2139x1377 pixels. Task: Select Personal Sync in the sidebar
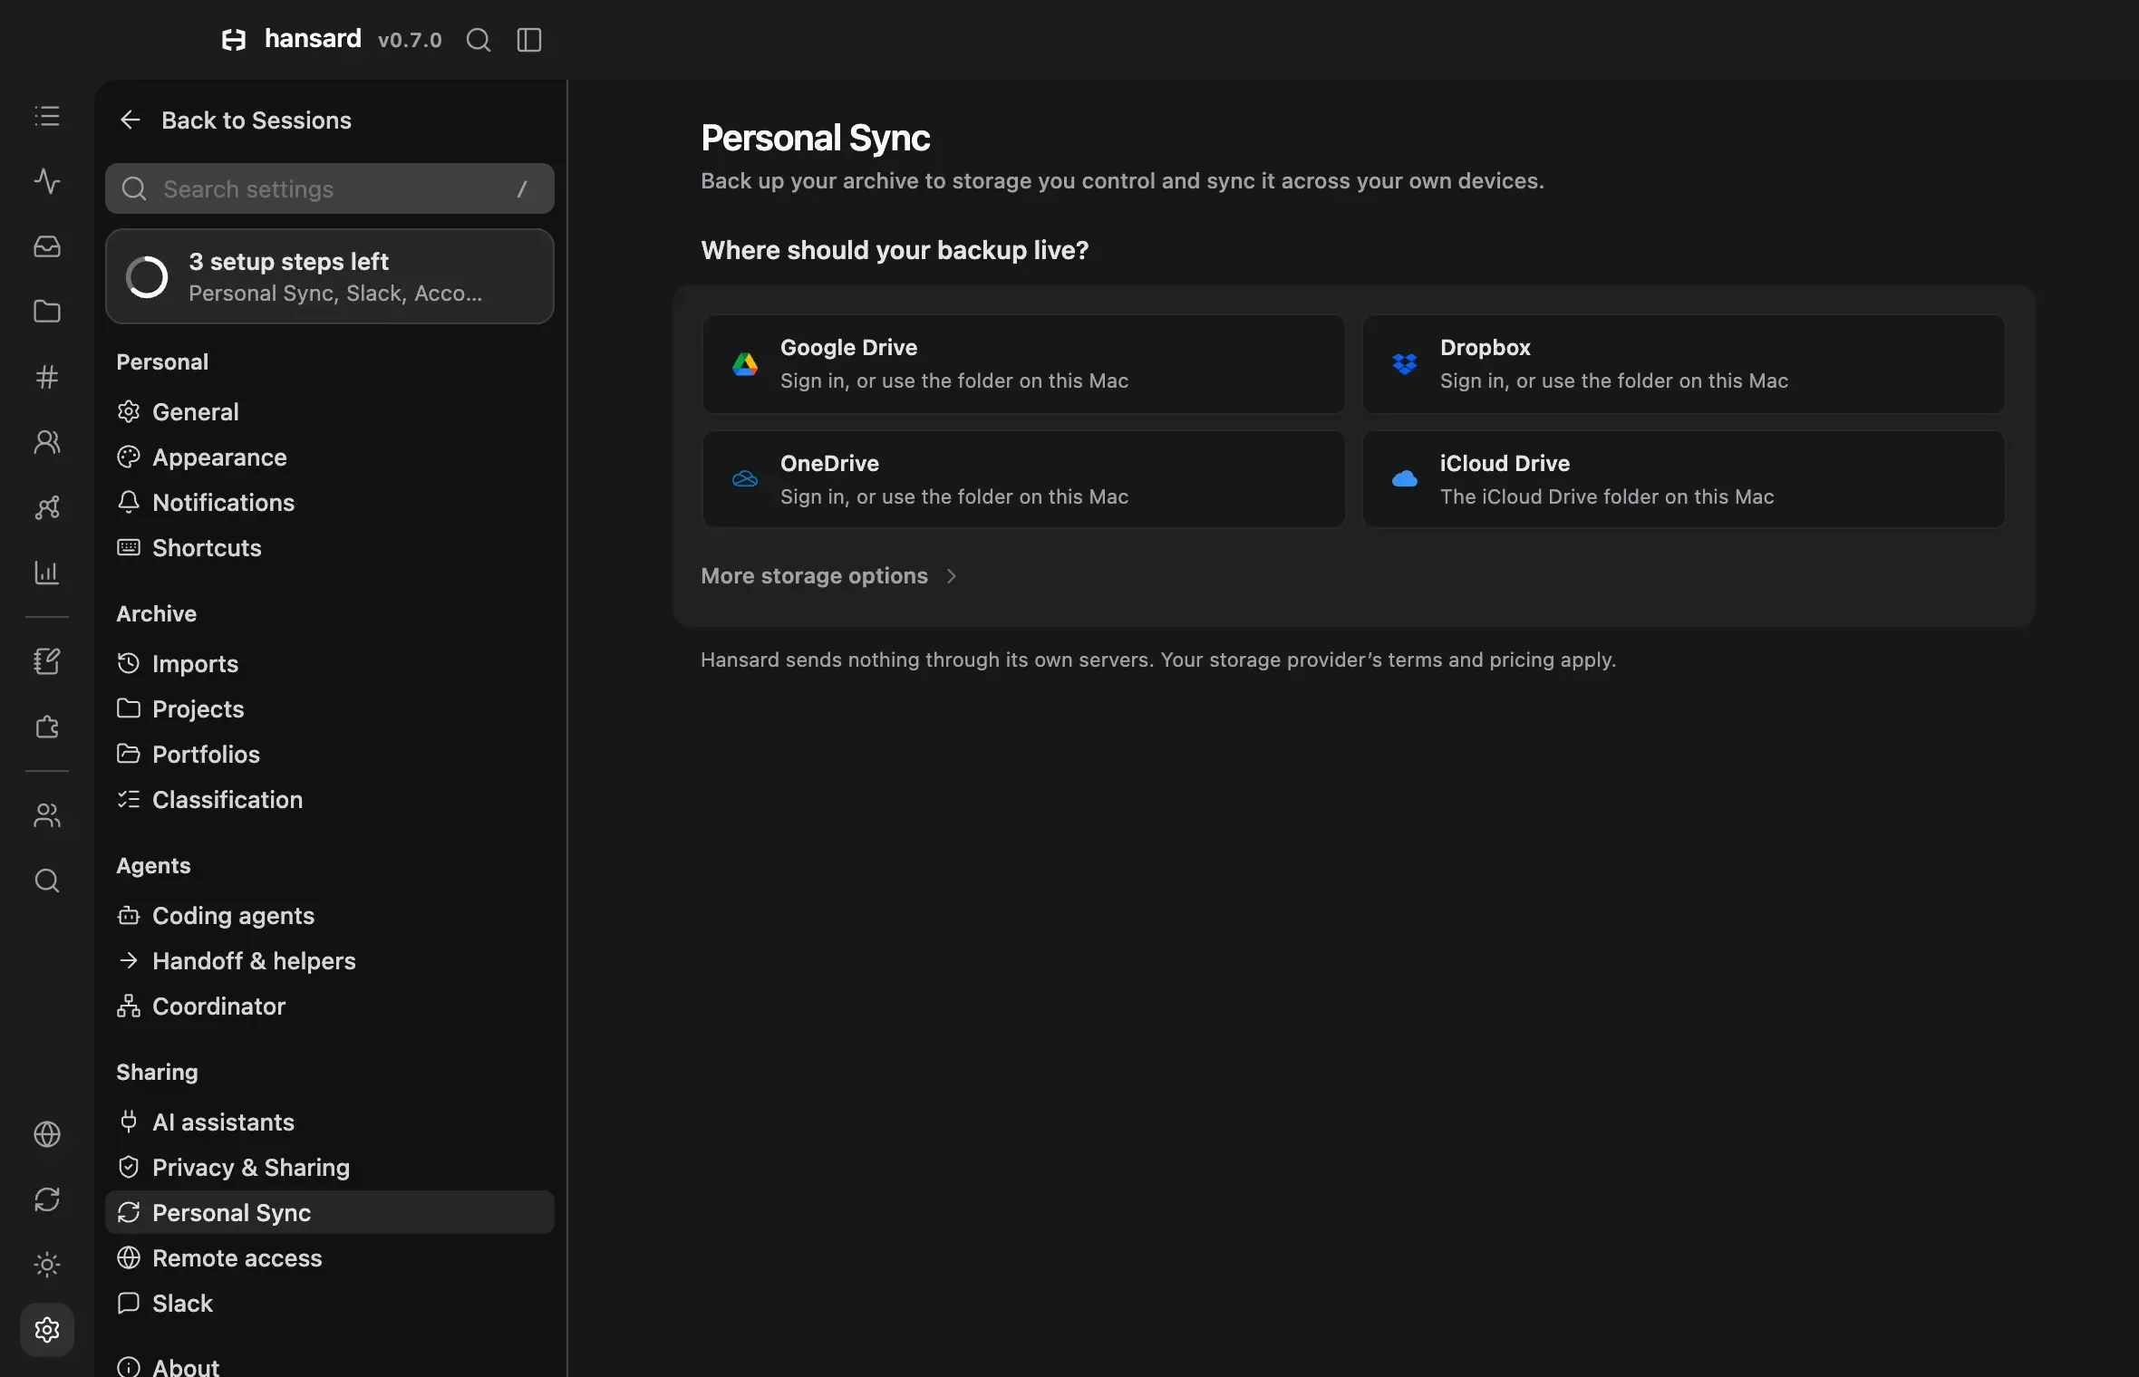[330, 1212]
